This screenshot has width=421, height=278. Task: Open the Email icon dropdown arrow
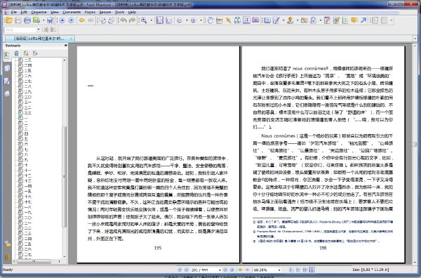click(44, 20)
